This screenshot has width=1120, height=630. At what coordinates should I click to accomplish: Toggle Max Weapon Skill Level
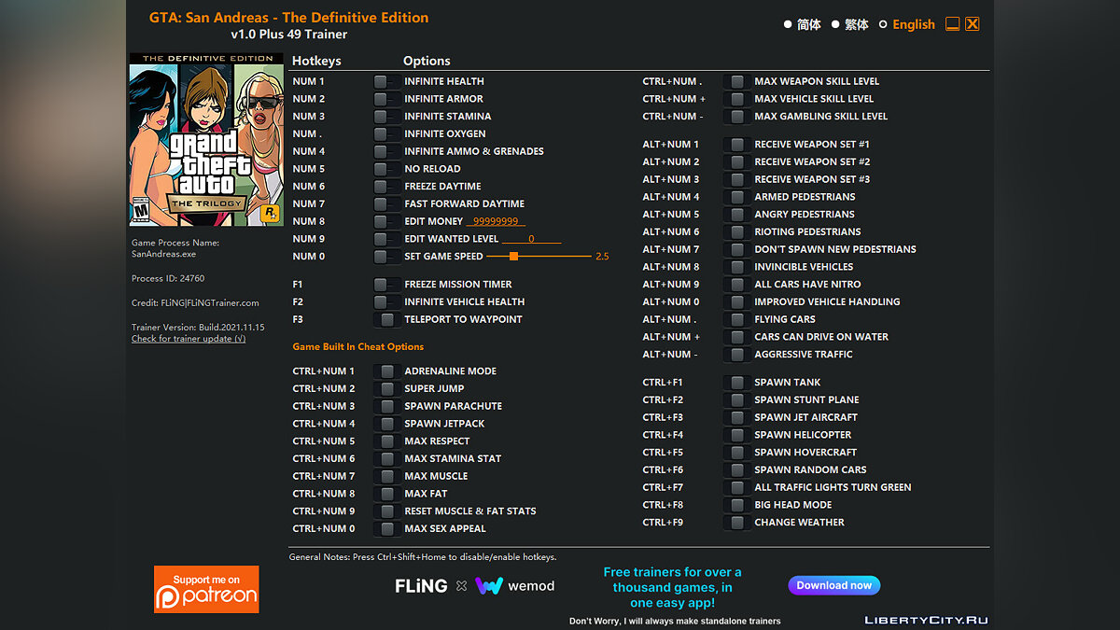(x=737, y=81)
